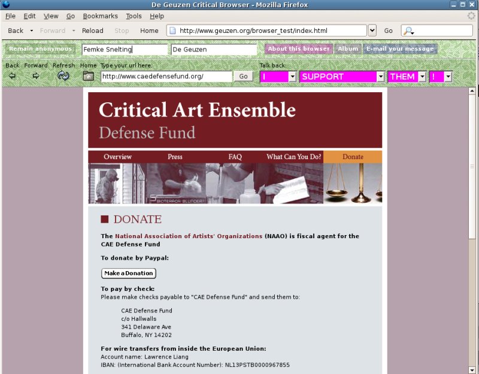Open the Album button
479x374 pixels.
(x=348, y=49)
